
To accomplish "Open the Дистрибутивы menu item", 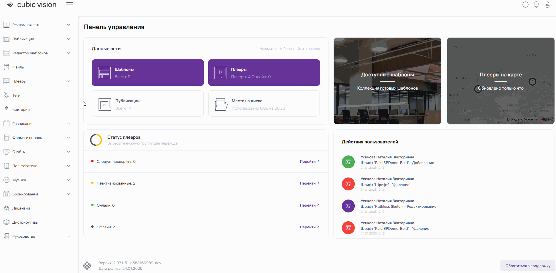I will (25, 222).
